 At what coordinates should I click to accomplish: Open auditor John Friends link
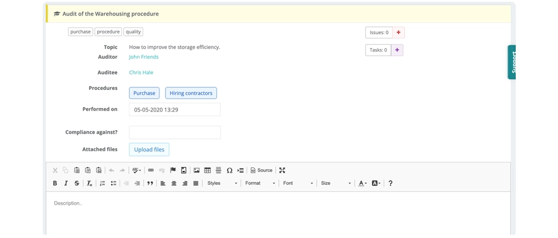point(144,57)
